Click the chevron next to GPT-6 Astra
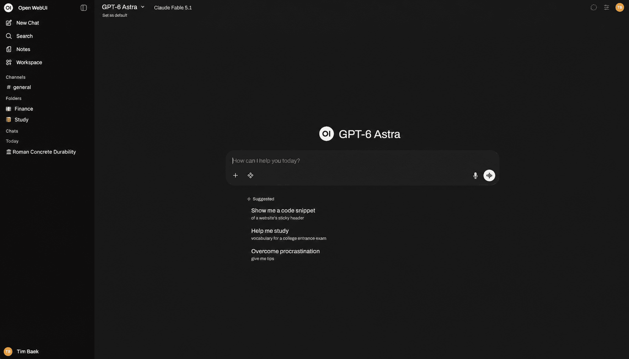The height and width of the screenshot is (359, 629). pyautogui.click(x=143, y=7)
